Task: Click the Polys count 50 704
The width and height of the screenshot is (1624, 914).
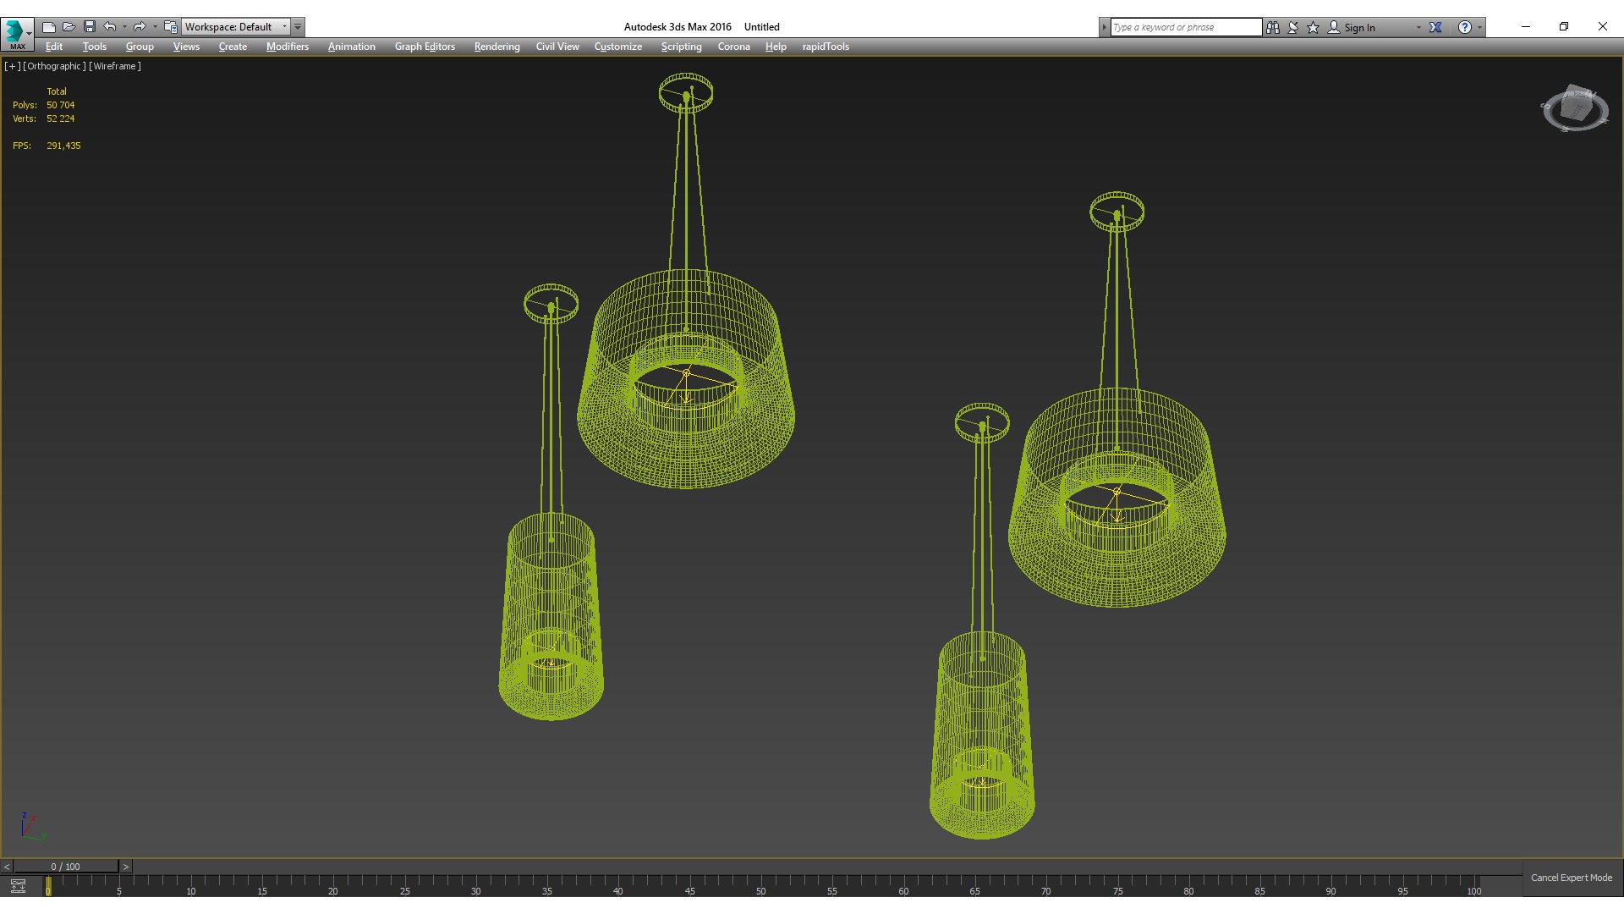Action: (60, 105)
